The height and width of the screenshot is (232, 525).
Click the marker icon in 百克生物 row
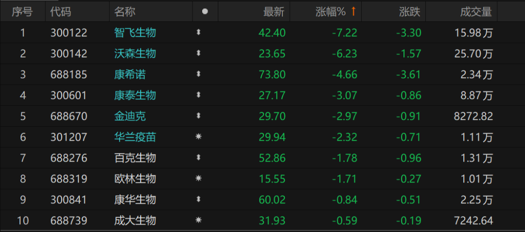click(x=198, y=158)
